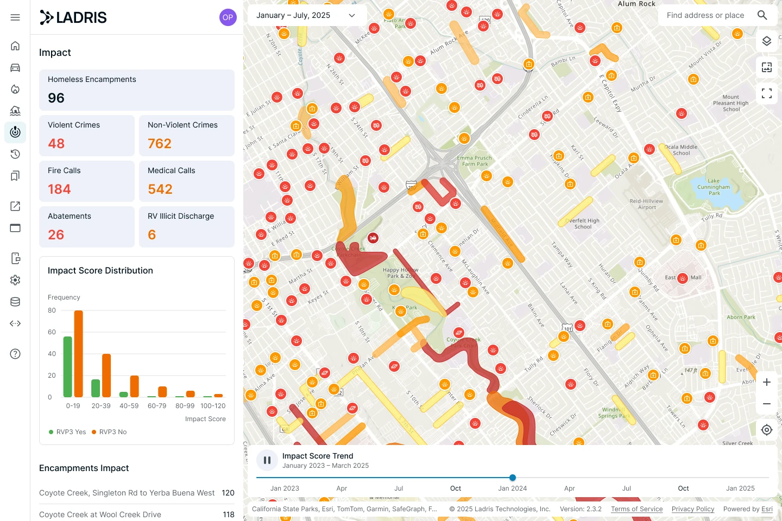Image resolution: width=782 pixels, height=521 pixels.
Task: Open Settings from the sidebar
Action: (15, 279)
